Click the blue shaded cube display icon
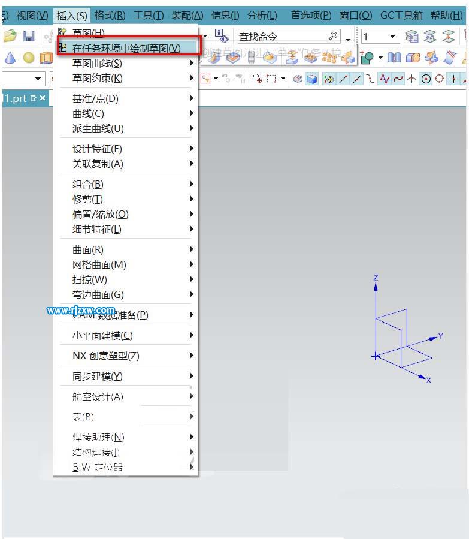This screenshot has height=539, width=469. (311, 79)
